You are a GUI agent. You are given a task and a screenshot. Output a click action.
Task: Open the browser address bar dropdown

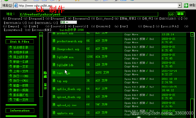[x=180, y=5]
